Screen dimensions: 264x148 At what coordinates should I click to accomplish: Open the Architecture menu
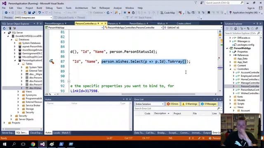pyautogui.click(x=81, y=8)
